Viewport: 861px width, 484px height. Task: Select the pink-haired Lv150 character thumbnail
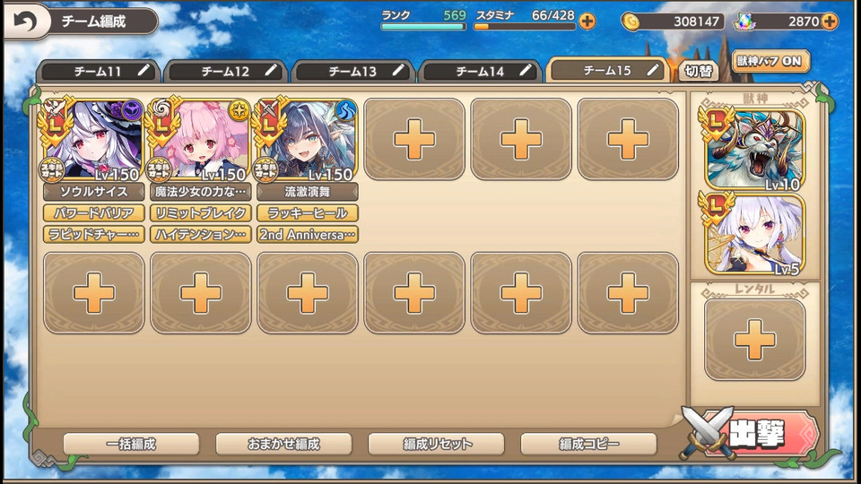pyautogui.click(x=200, y=140)
